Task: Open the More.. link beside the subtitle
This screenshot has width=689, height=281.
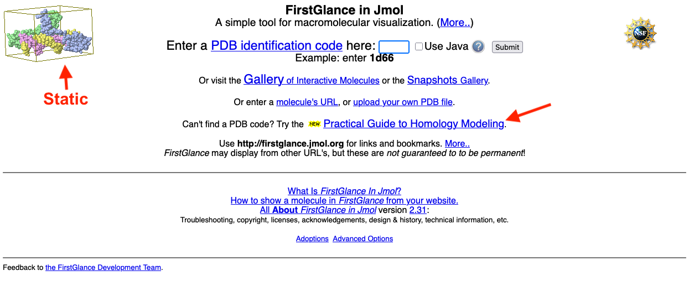Action: [455, 23]
